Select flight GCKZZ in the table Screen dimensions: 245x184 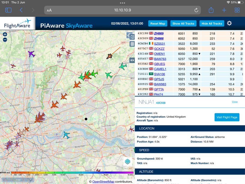point(159,49)
